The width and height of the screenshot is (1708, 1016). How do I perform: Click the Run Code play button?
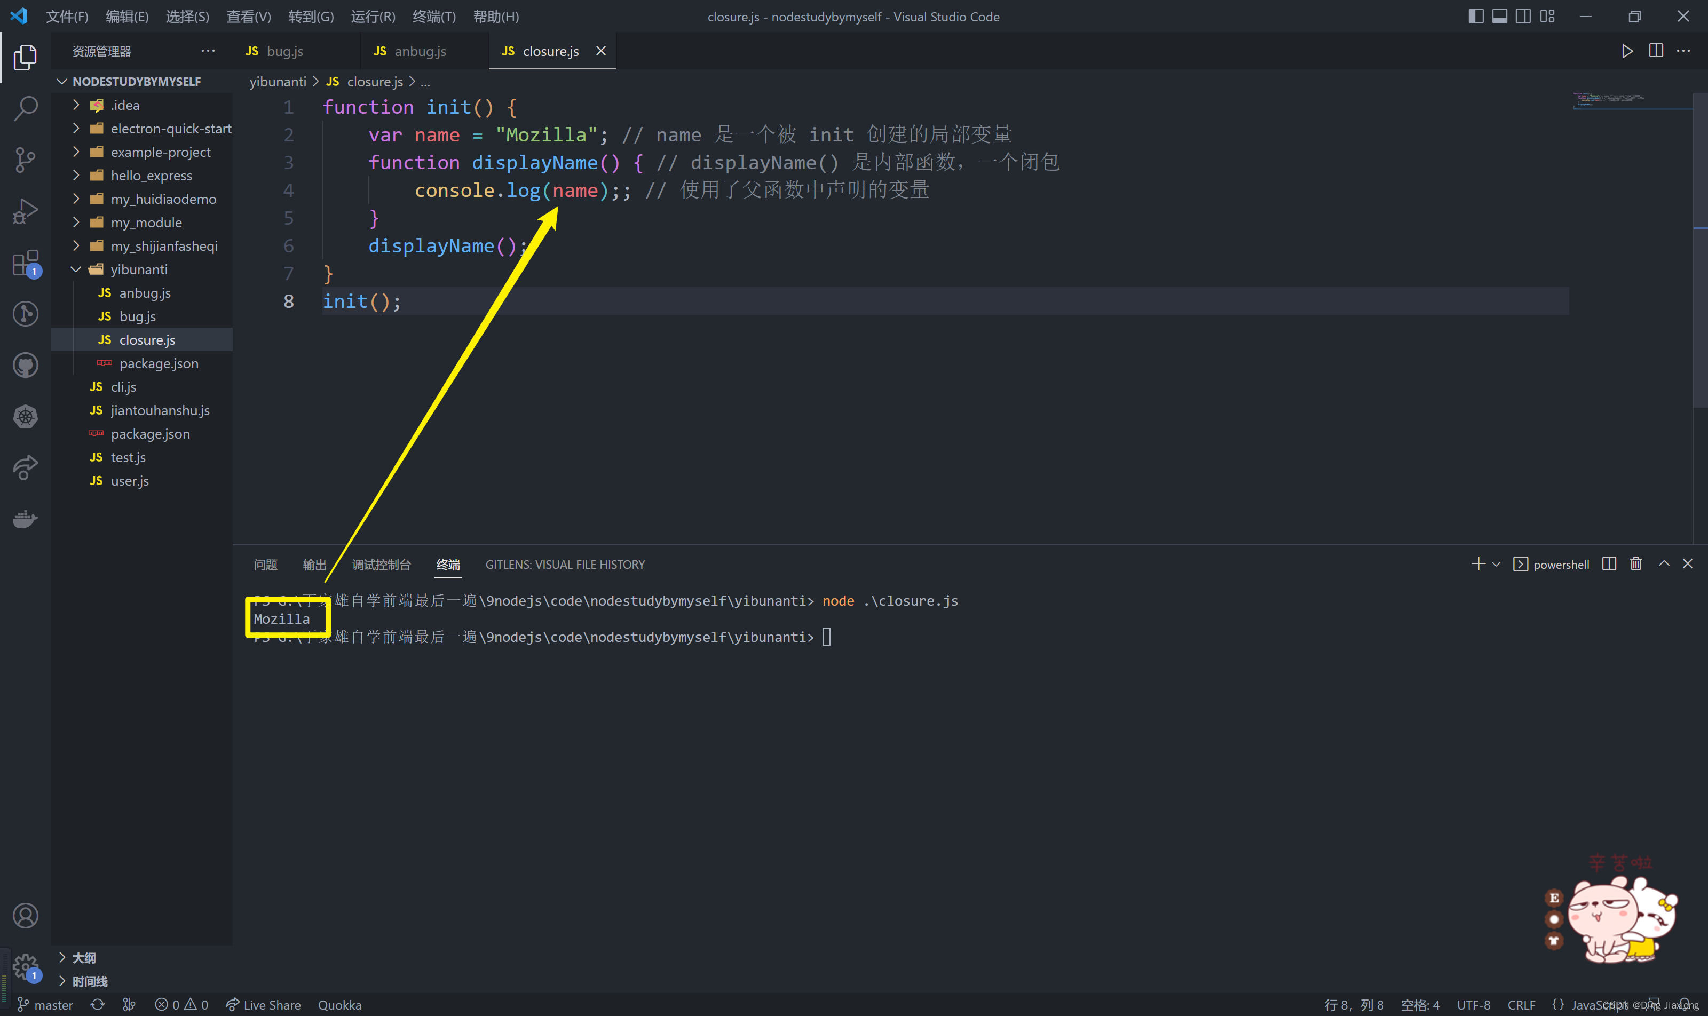pos(1626,51)
